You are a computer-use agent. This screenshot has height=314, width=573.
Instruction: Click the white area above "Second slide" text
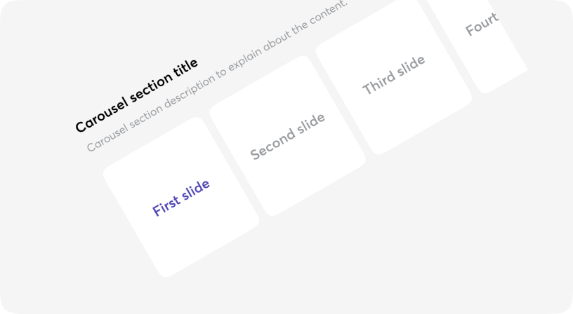[x=268, y=102]
